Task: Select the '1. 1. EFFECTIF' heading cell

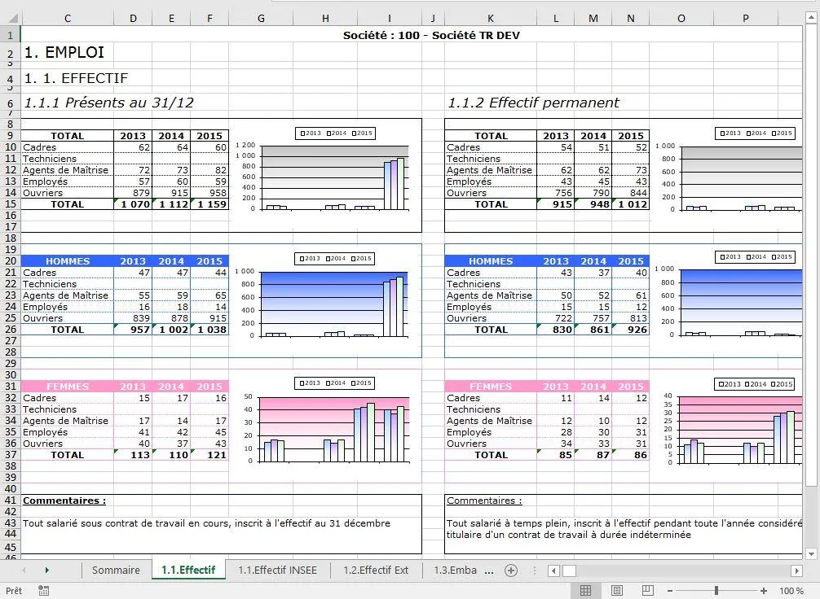Action: [x=76, y=78]
